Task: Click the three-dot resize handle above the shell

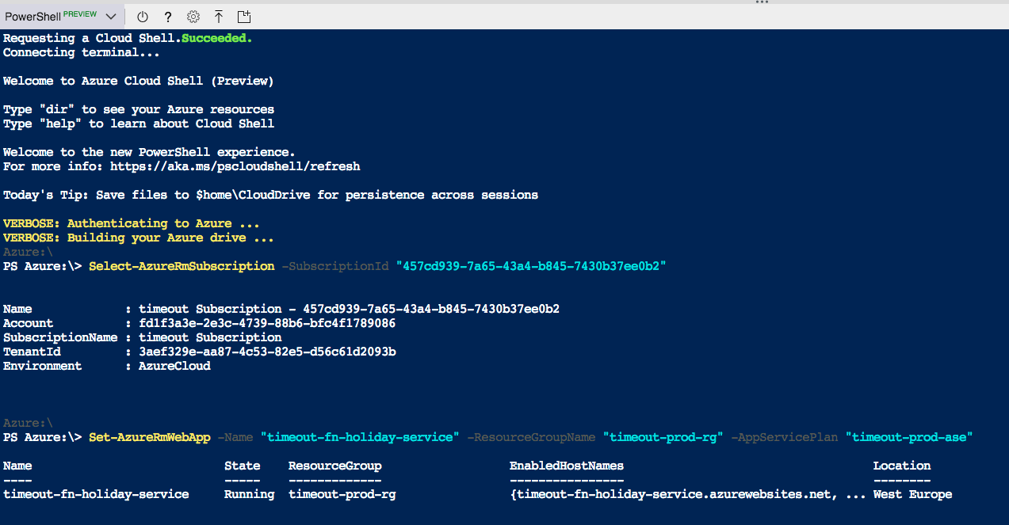Action: pyautogui.click(x=762, y=2)
